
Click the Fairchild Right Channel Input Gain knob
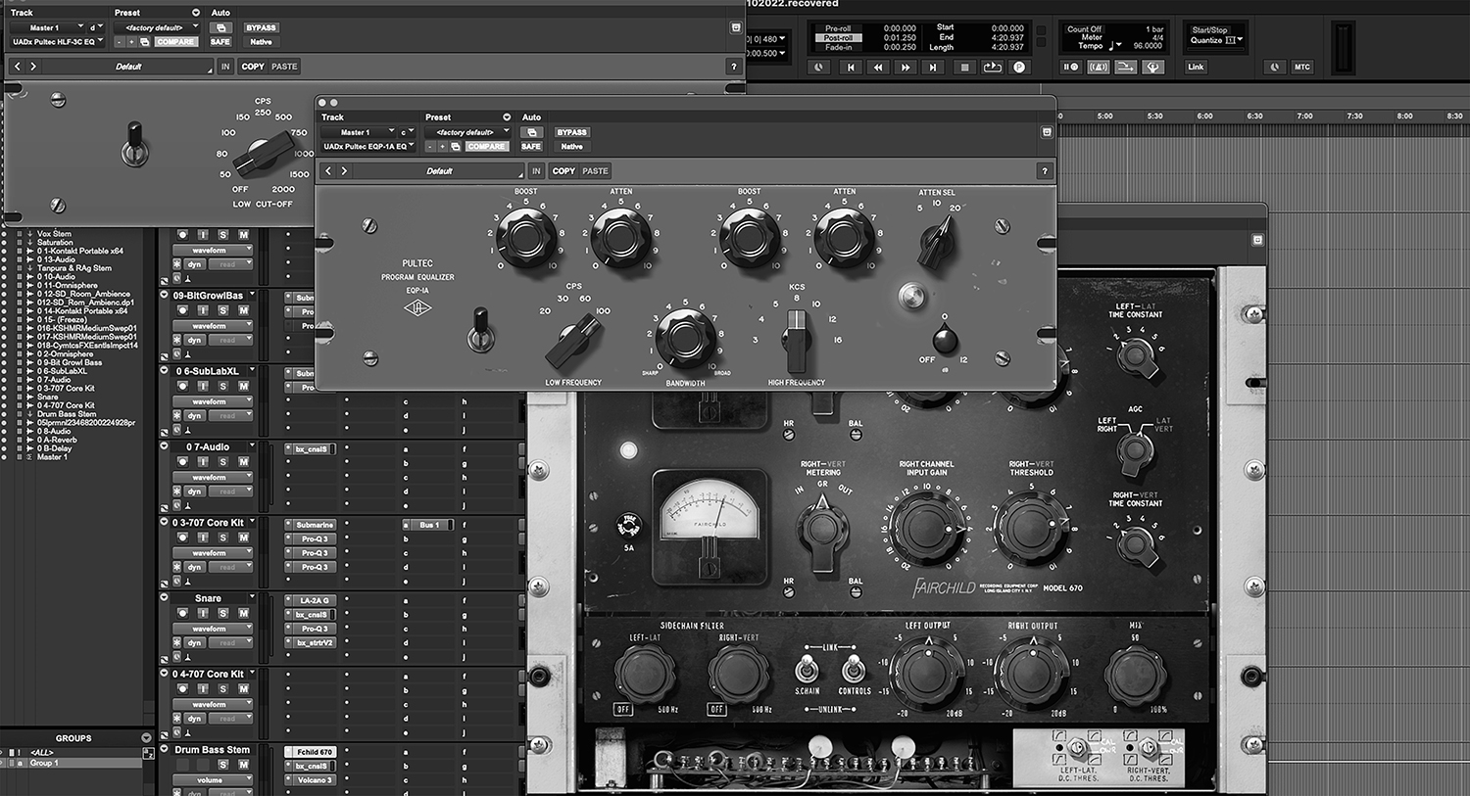pyautogui.click(x=926, y=530)
